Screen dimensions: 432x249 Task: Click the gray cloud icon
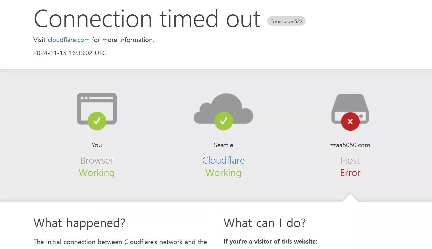point(223,109)
